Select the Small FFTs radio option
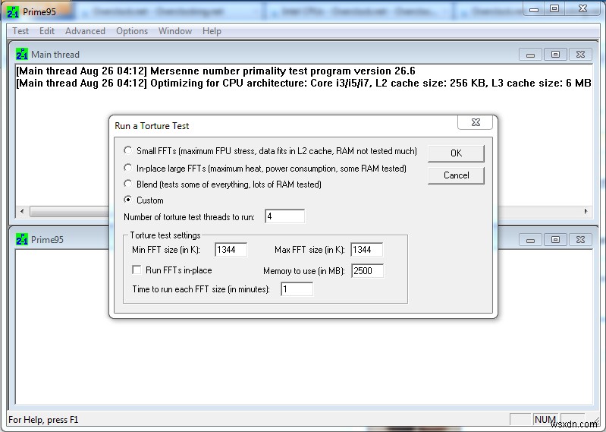This screenshot has height=432, width=606. 127,150
